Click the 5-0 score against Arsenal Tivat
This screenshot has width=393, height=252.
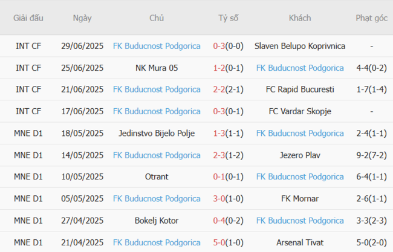click(x=228, y=242)
